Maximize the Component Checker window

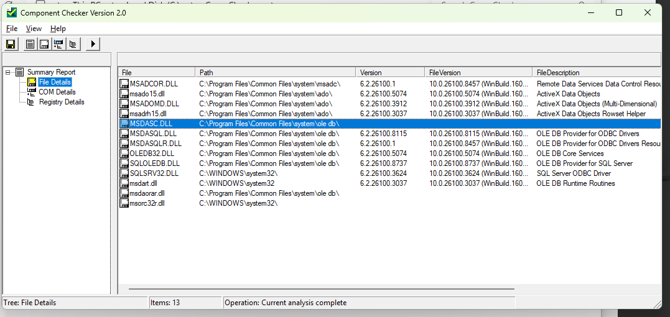pyautogui.click(x=619, y=13)
